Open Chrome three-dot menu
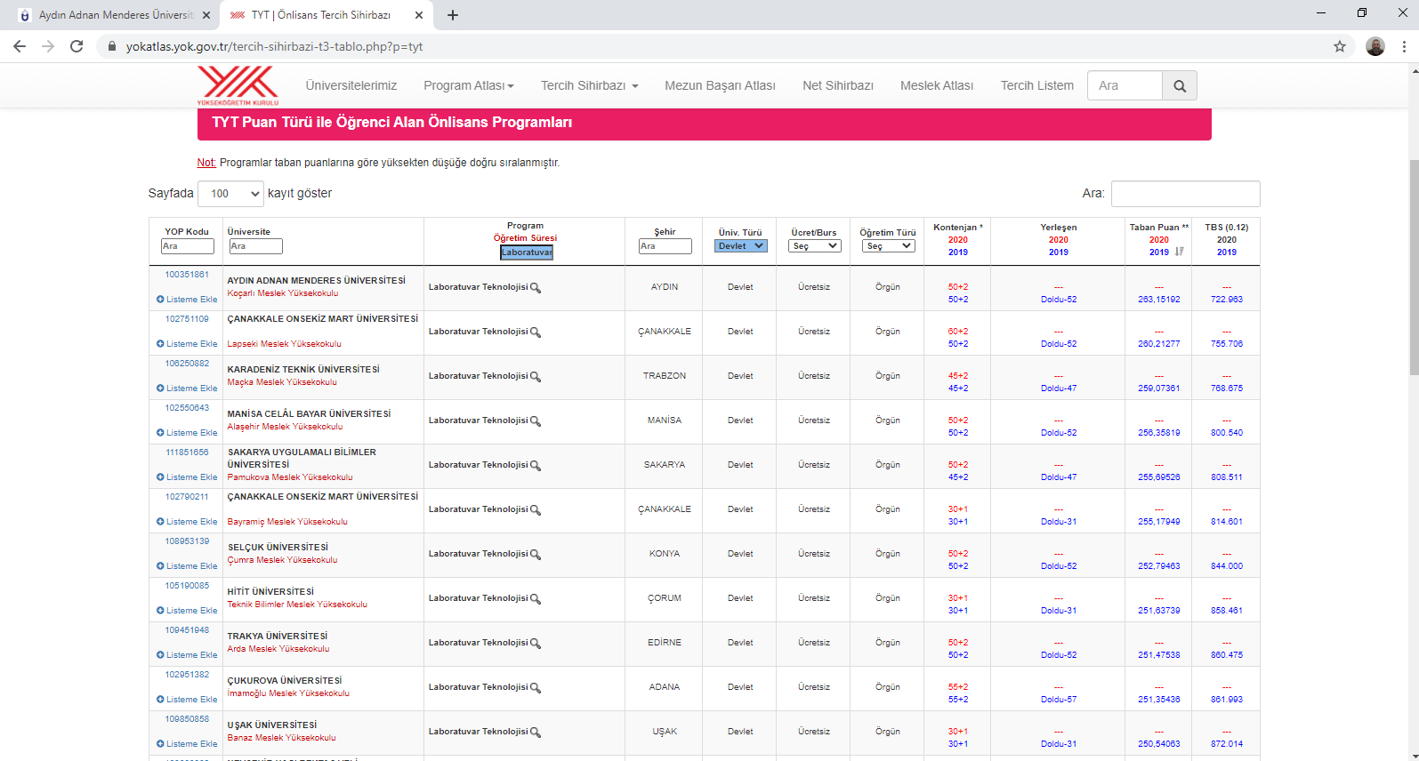 click(x=1404, y=46)
